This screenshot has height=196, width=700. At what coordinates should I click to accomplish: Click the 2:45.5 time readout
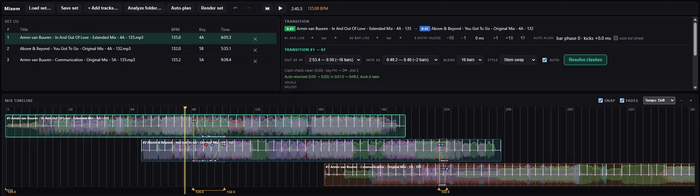(x=296, y=8)
